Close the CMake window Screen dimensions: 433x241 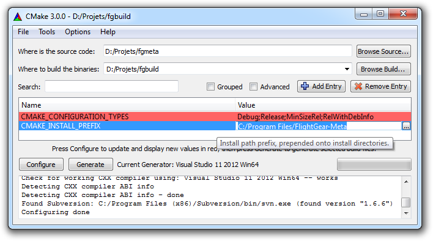coord(403,13)
